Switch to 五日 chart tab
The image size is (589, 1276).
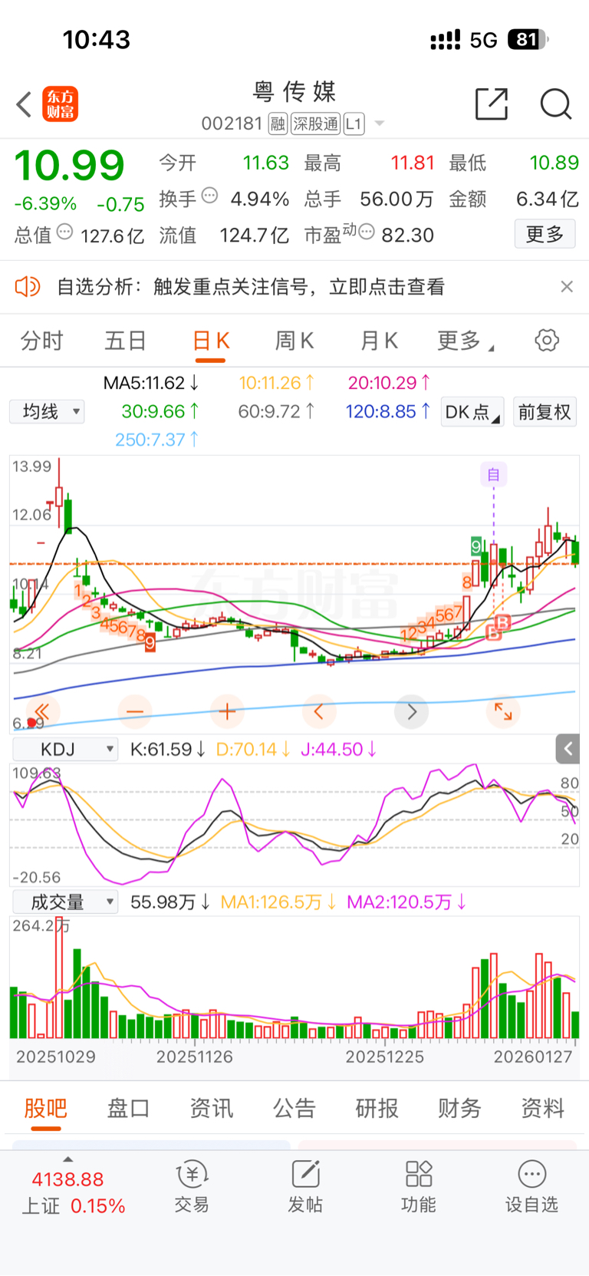125,341
